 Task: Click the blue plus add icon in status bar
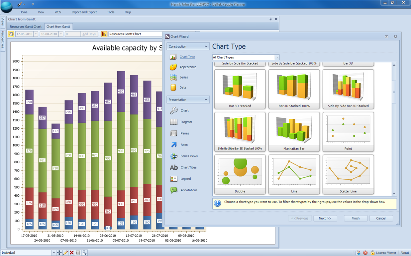[x=59, y=253]
